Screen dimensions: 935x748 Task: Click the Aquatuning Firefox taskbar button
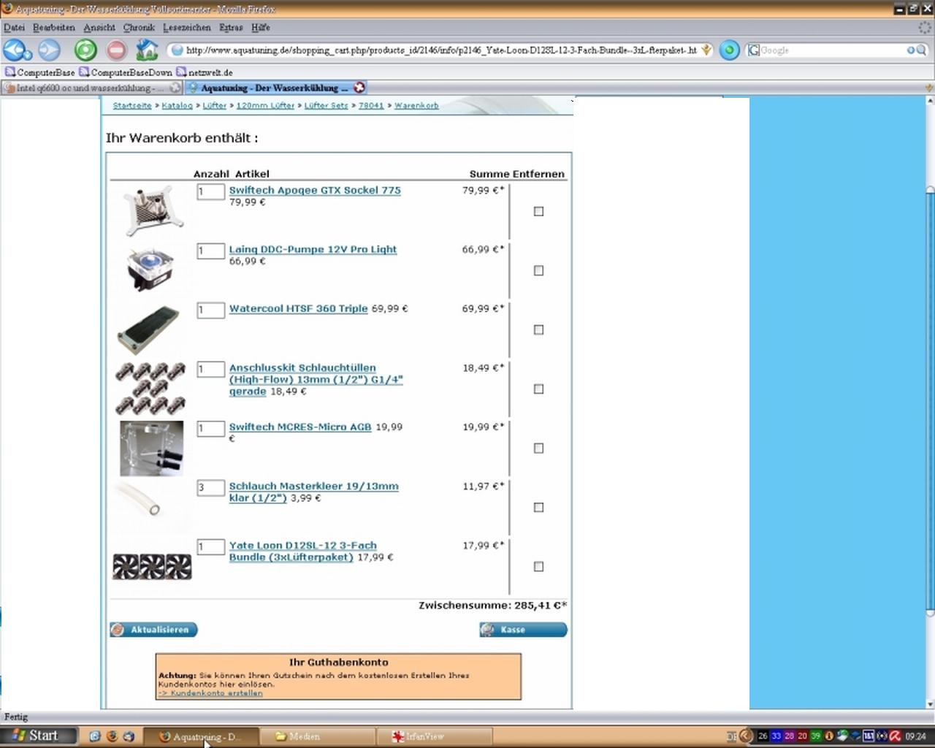tap(200, 736)
